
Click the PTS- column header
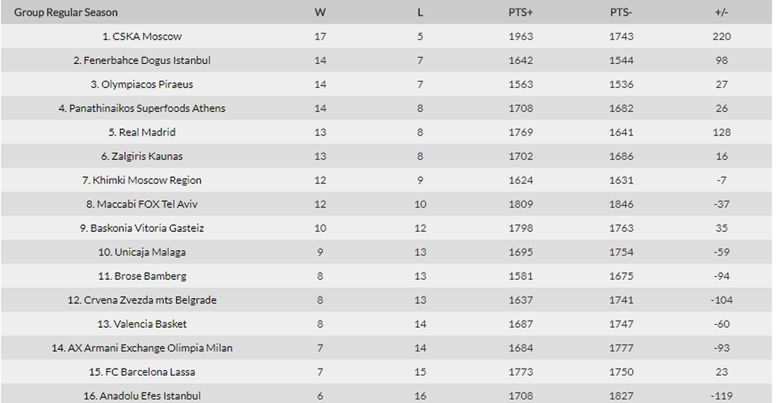(x=621, y=12)
